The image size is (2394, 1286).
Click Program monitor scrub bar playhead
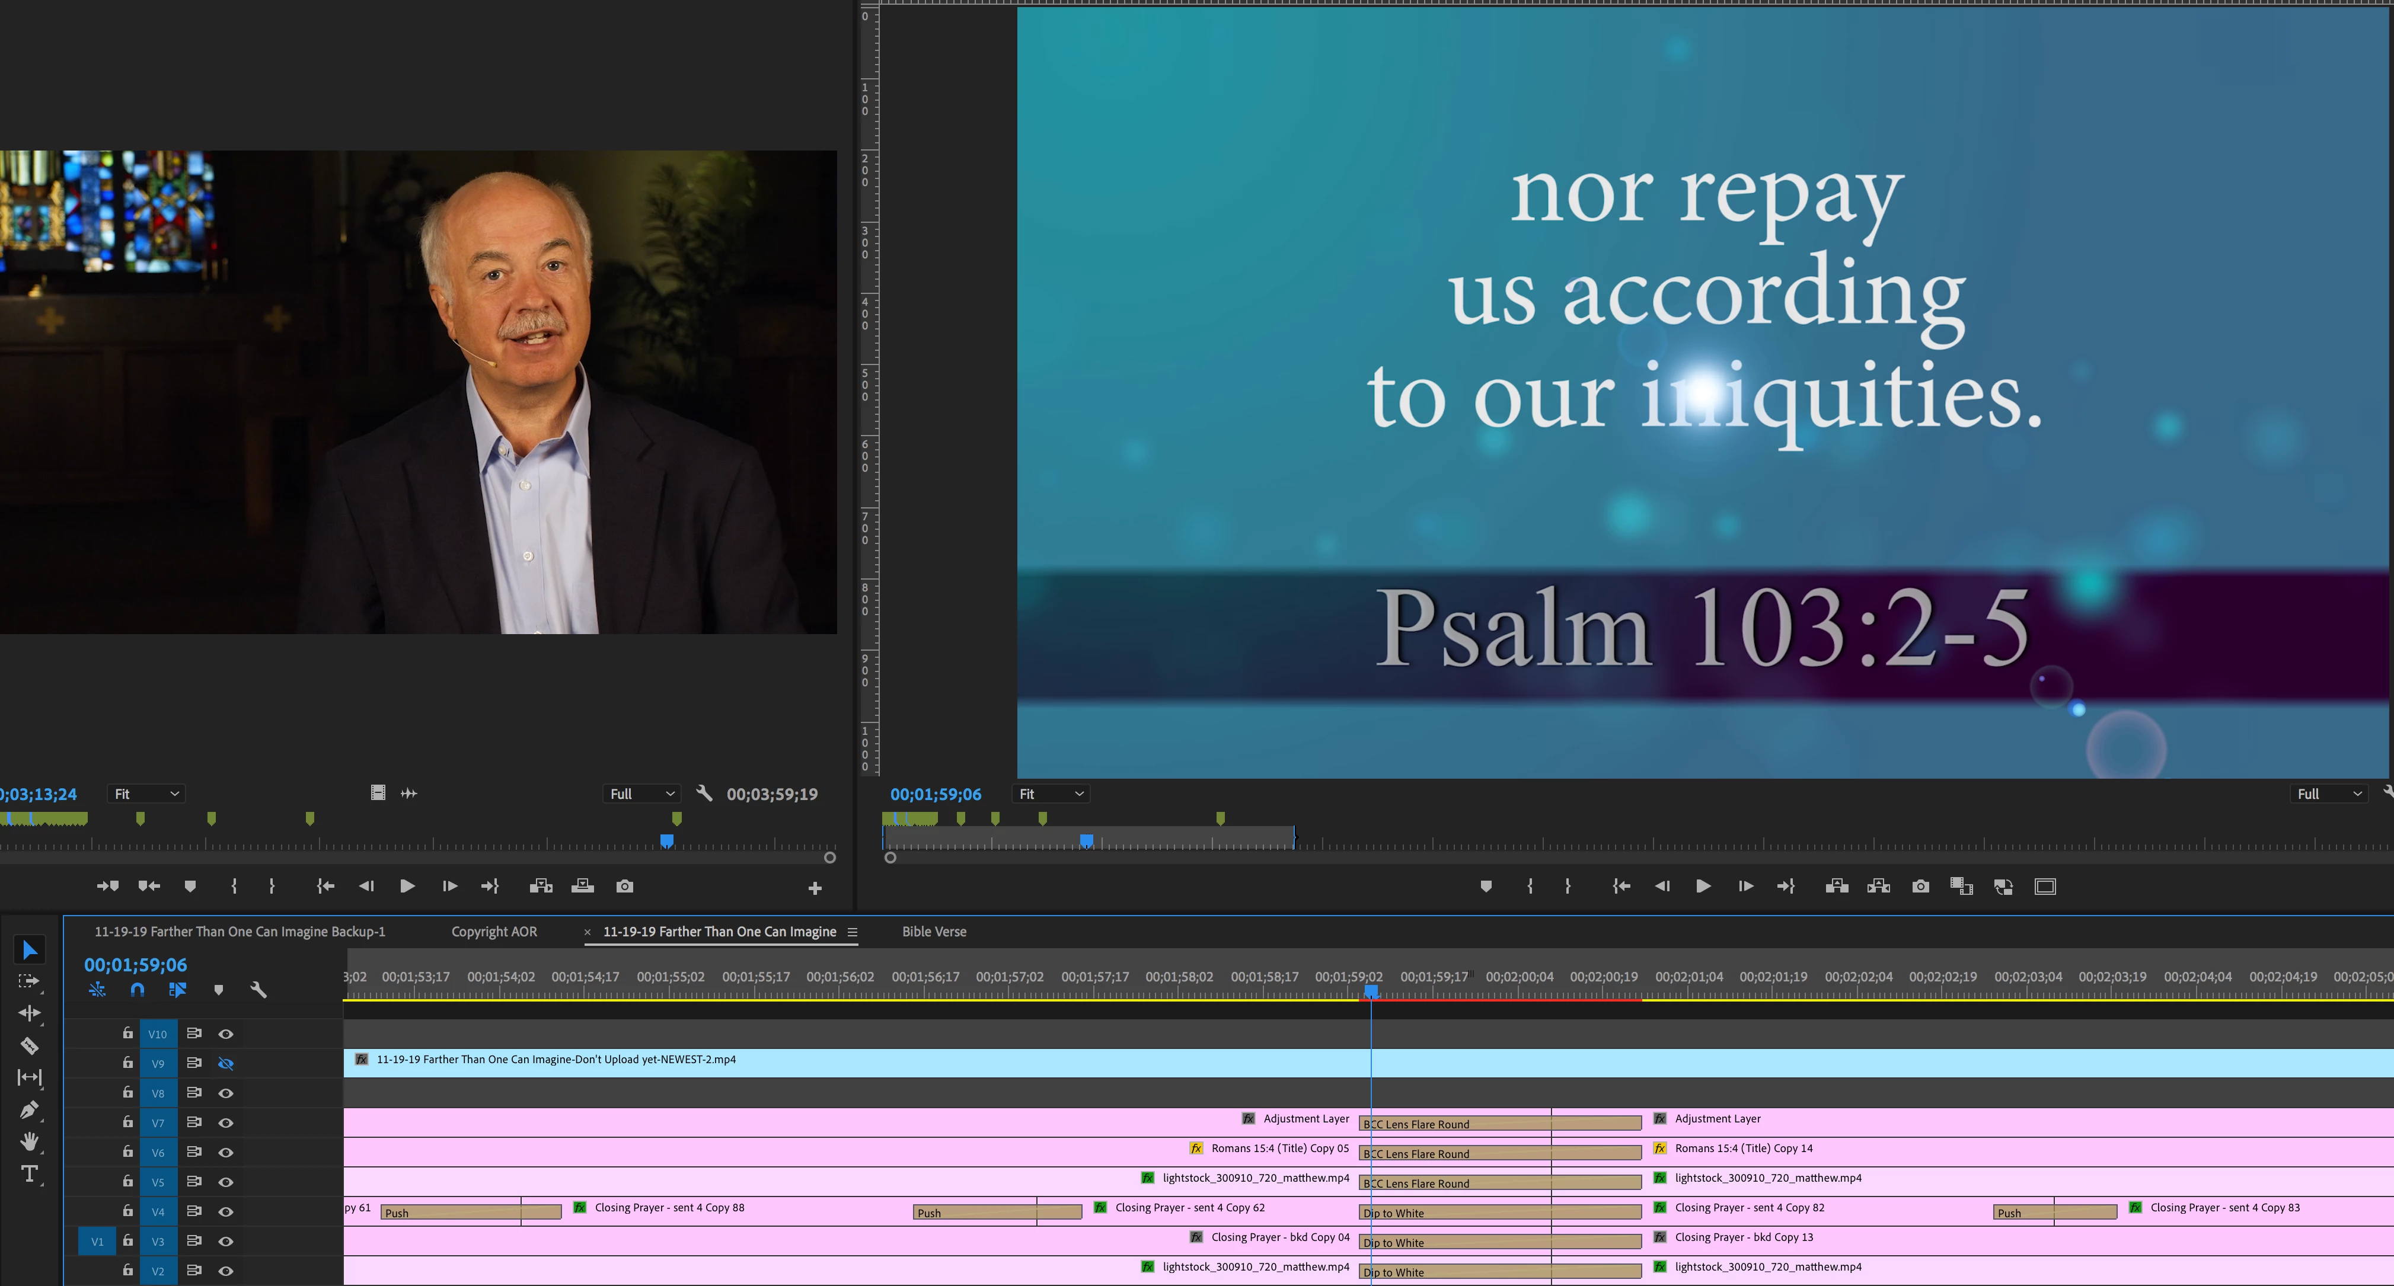(1086, 841)
